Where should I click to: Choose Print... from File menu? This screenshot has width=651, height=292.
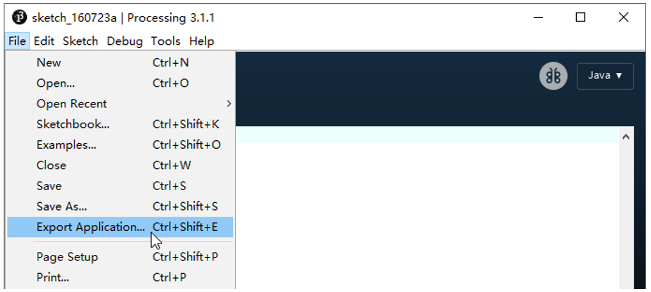click(x=120, y=277)
